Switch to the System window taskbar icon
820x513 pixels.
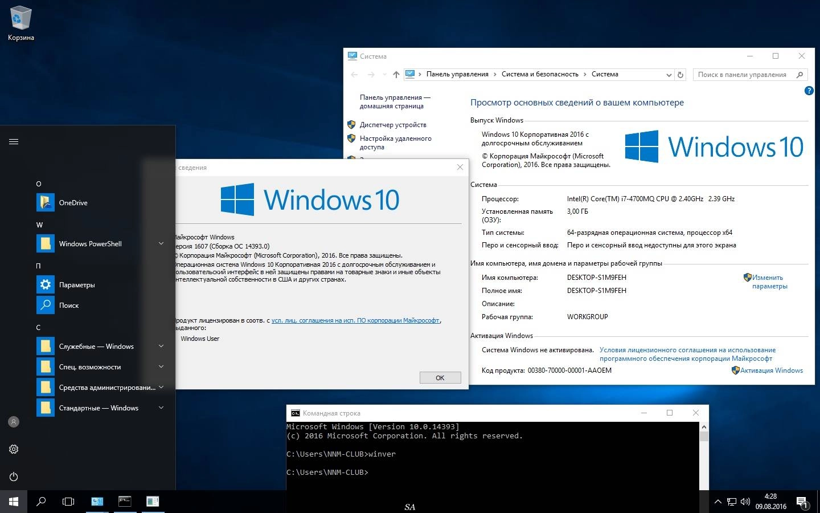point(97,502)
